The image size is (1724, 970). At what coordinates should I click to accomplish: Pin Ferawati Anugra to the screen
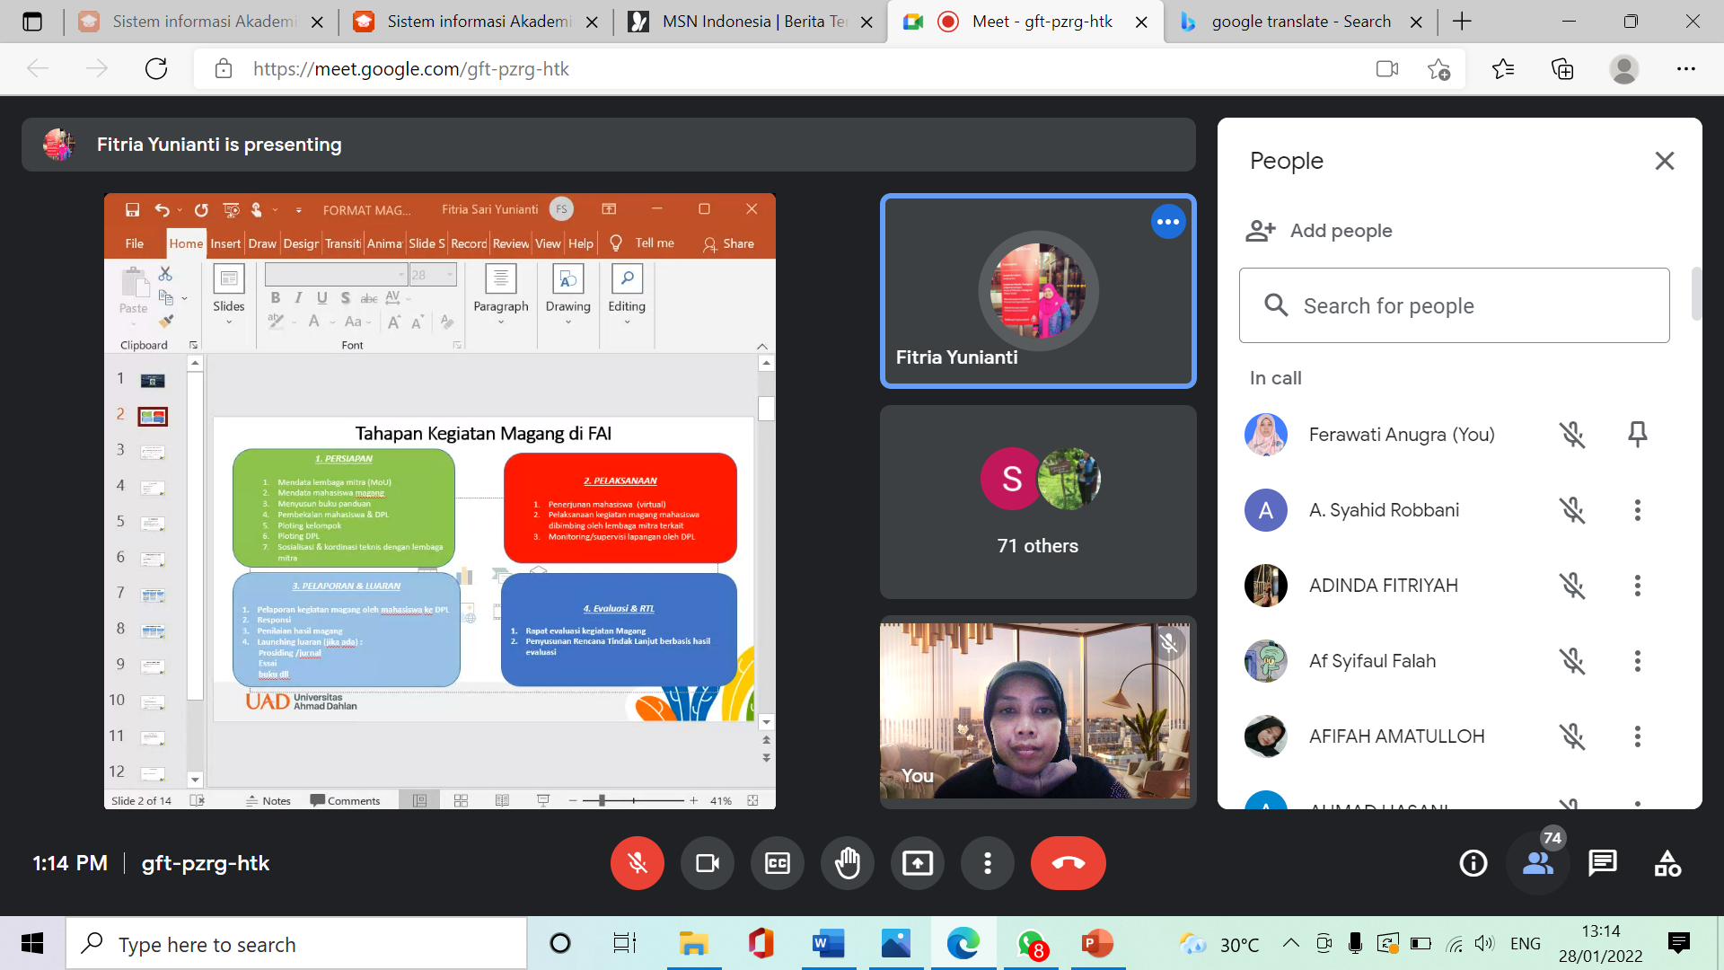click(1637, 435)
